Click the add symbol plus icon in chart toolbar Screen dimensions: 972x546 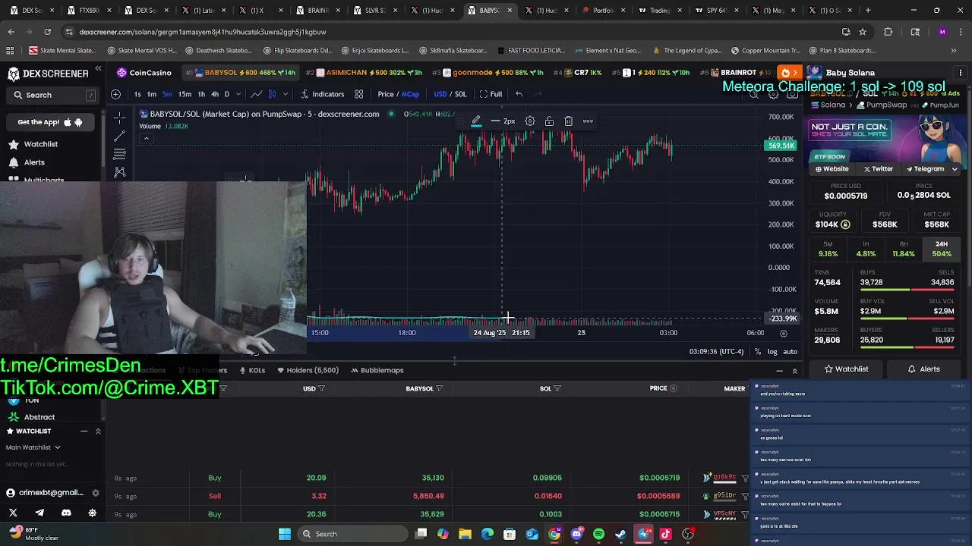tap(115, 94)
